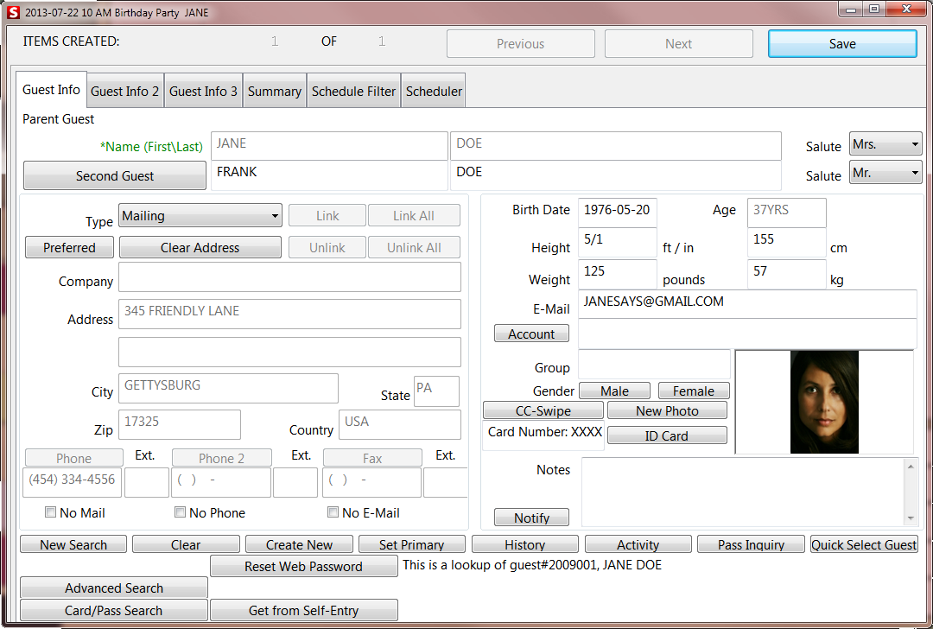Click the Group input field

pos(654,365)
